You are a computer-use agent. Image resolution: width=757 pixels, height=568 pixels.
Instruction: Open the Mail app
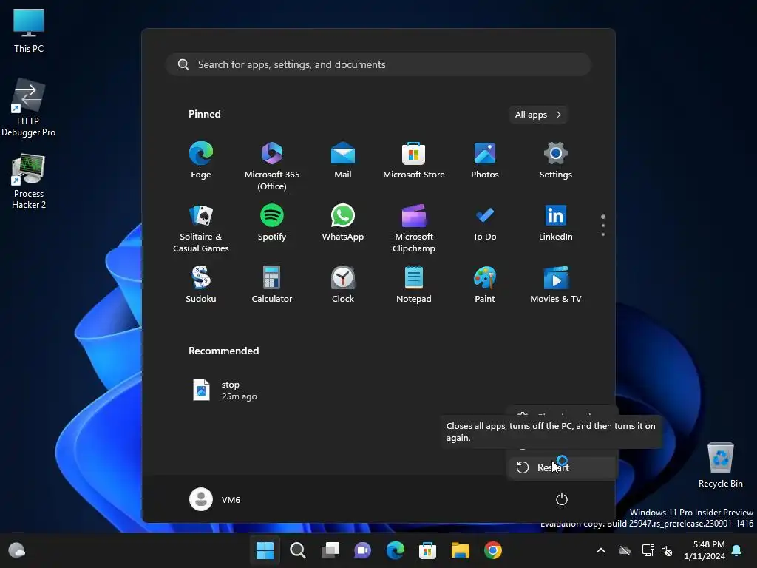tap(343, 160)
